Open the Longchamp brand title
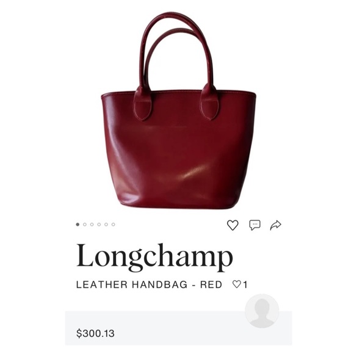Screen dimensions: 354x354 [x=154, y=258]
